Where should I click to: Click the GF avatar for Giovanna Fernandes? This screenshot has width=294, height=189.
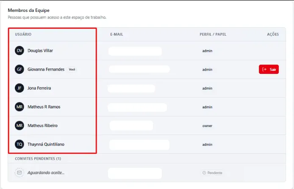coord(19,69)
